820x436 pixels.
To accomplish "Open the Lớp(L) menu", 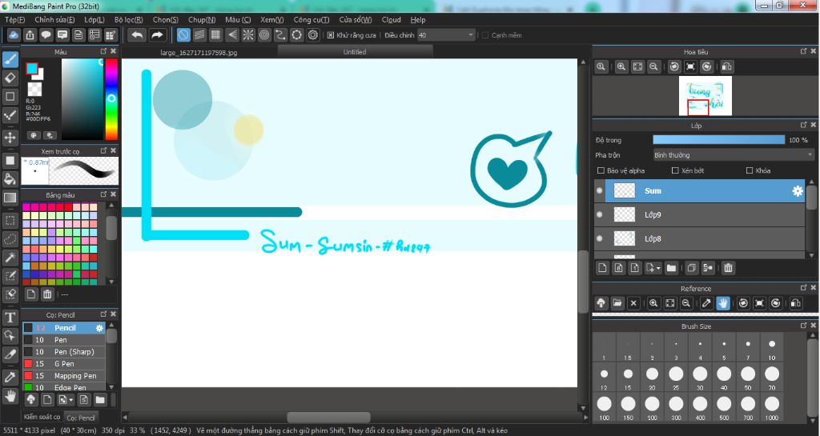I will click(94, 20).
